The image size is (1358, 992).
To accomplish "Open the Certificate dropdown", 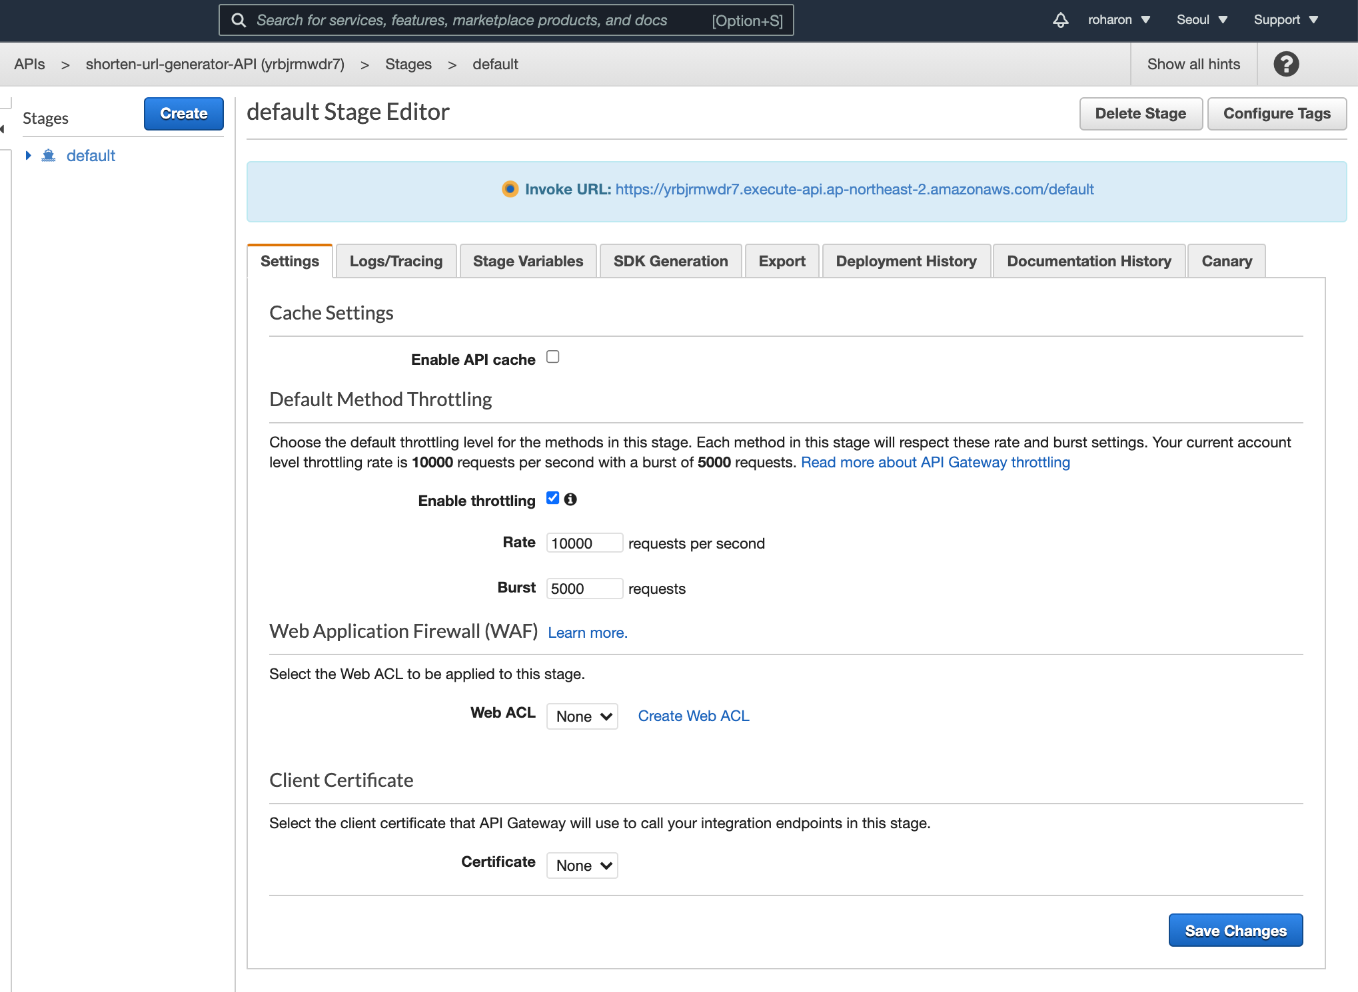I will tap(582, 866).
